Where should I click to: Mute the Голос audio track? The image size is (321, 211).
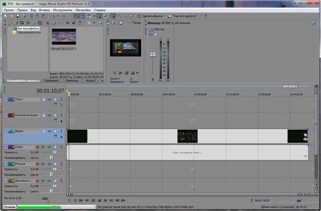55,147
